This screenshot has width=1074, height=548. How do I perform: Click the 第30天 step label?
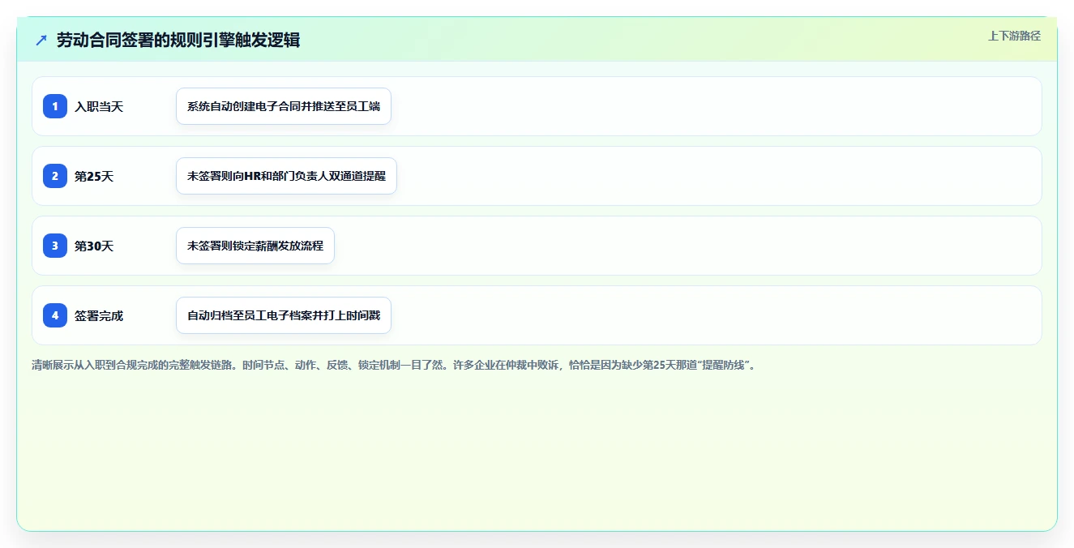[94, 246]
